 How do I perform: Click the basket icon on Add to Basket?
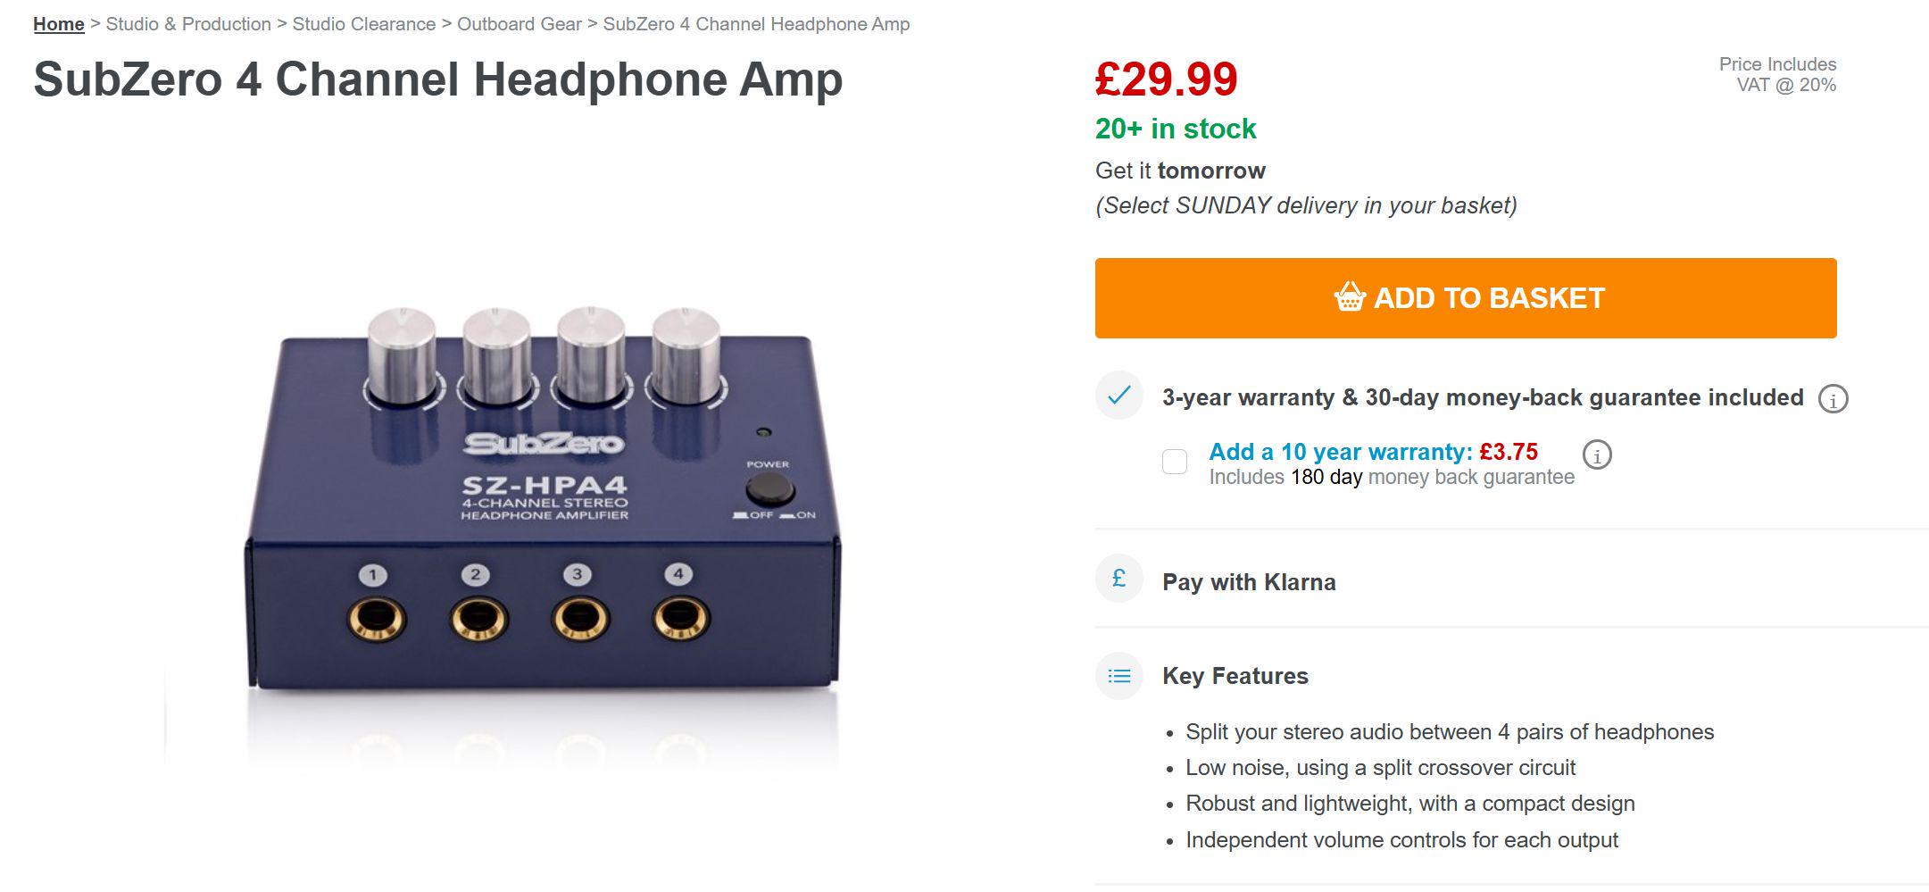[1350, 296]
